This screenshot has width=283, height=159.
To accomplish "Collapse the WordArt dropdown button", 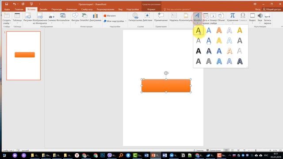I will [x=197, y=19].
